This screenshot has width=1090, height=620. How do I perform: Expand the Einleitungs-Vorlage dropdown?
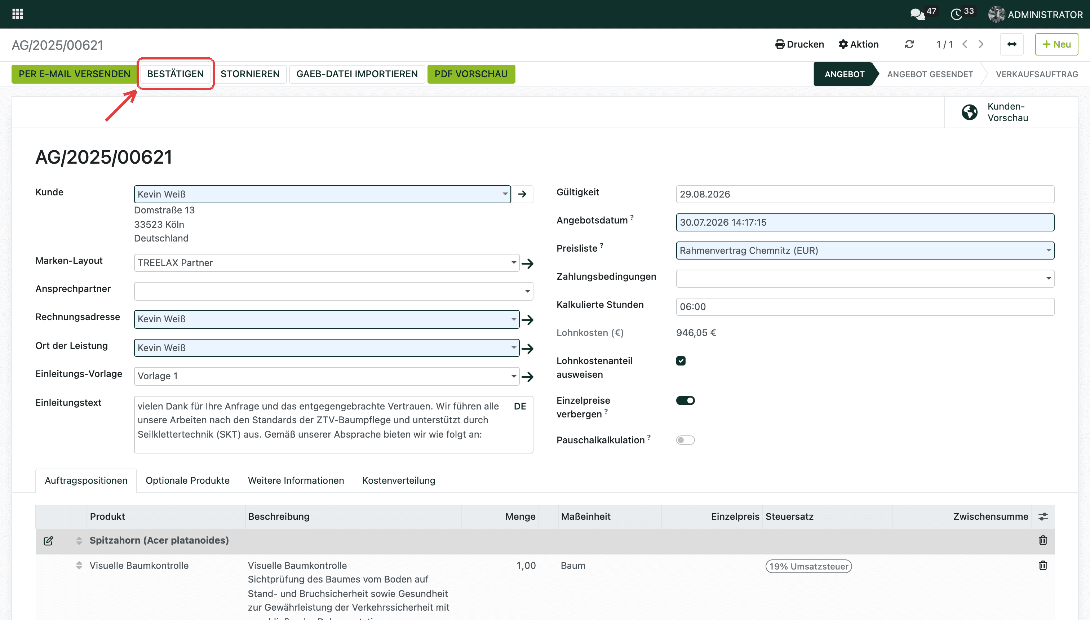[514, 376]
